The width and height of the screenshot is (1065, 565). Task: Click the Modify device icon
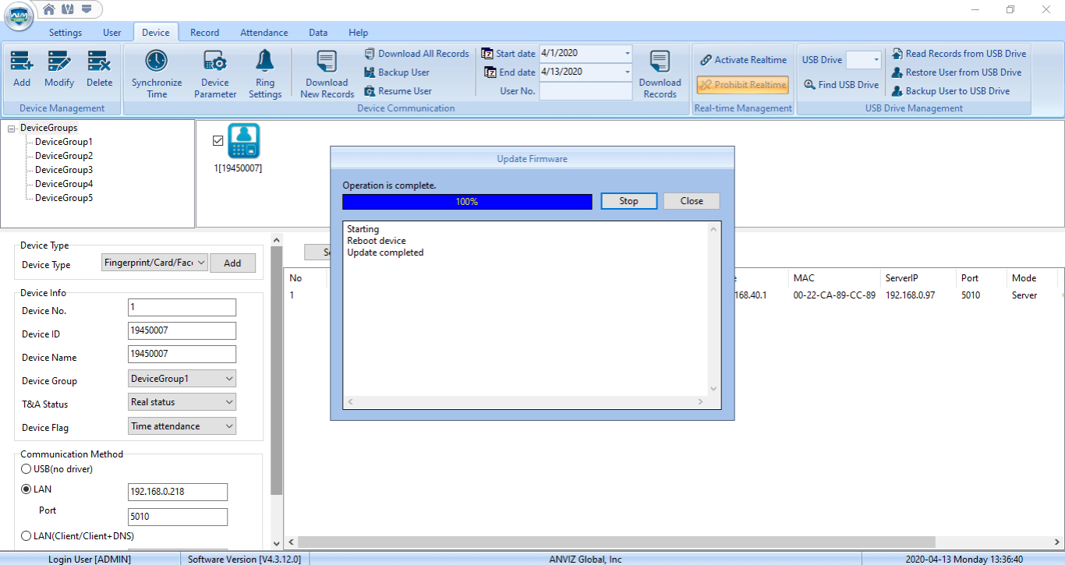click(x=59, y=62)
